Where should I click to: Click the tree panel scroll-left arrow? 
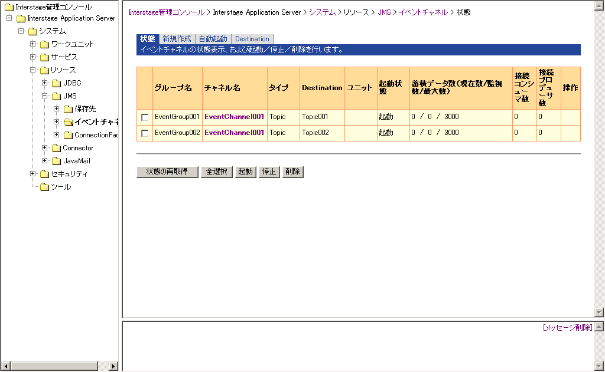tap(5, 366)
